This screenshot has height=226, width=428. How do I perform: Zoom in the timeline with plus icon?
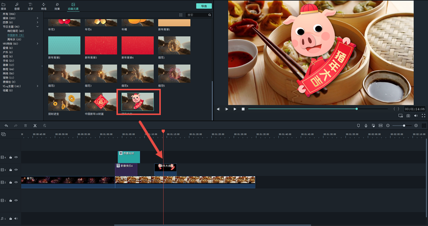pyautogui.click(x=416, y=126)
